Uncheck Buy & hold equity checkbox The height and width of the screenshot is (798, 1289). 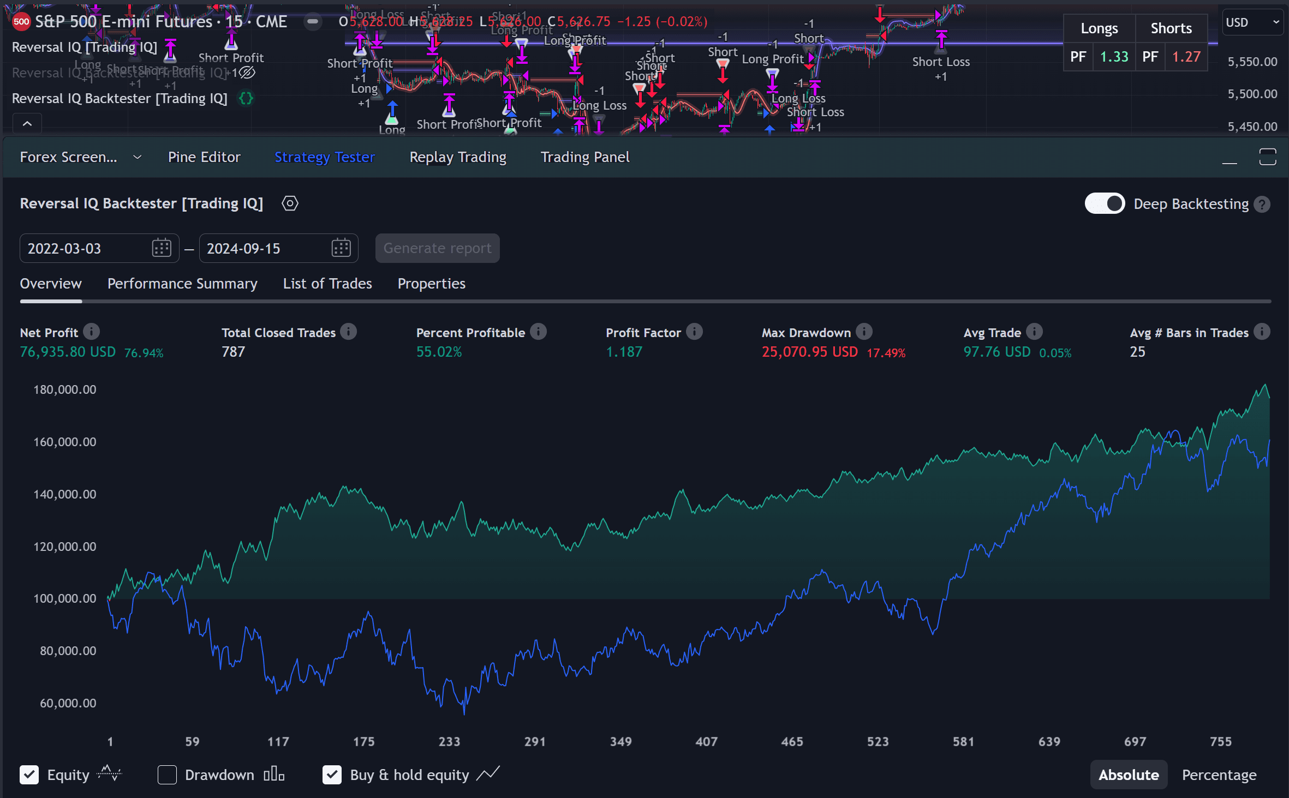point(332,775)
